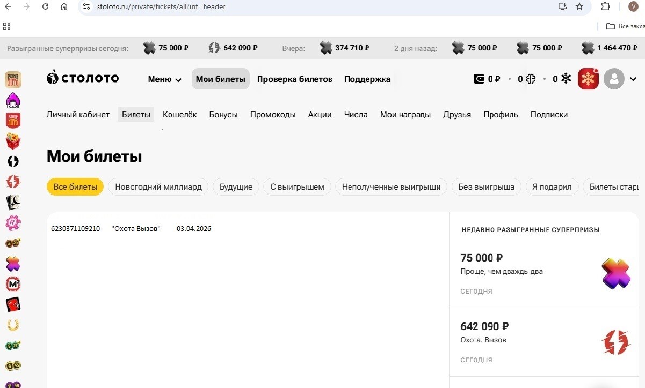Viewport: 645px width, 388px height.
Task: Show Я подарил tickets
Action: [552, 187]
